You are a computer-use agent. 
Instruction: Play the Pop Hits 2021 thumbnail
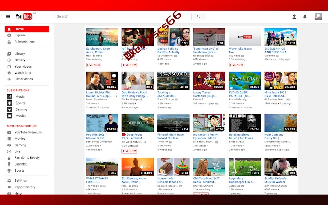(x=102, y=123)
